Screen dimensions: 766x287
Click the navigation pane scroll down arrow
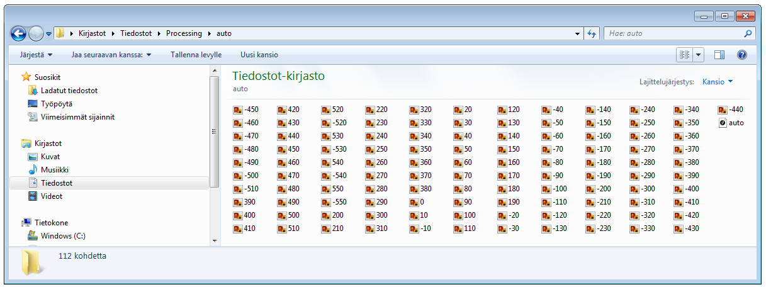click(214, 240)
